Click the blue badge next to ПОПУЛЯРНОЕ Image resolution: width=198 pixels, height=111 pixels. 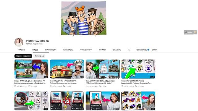click(148, 50)
